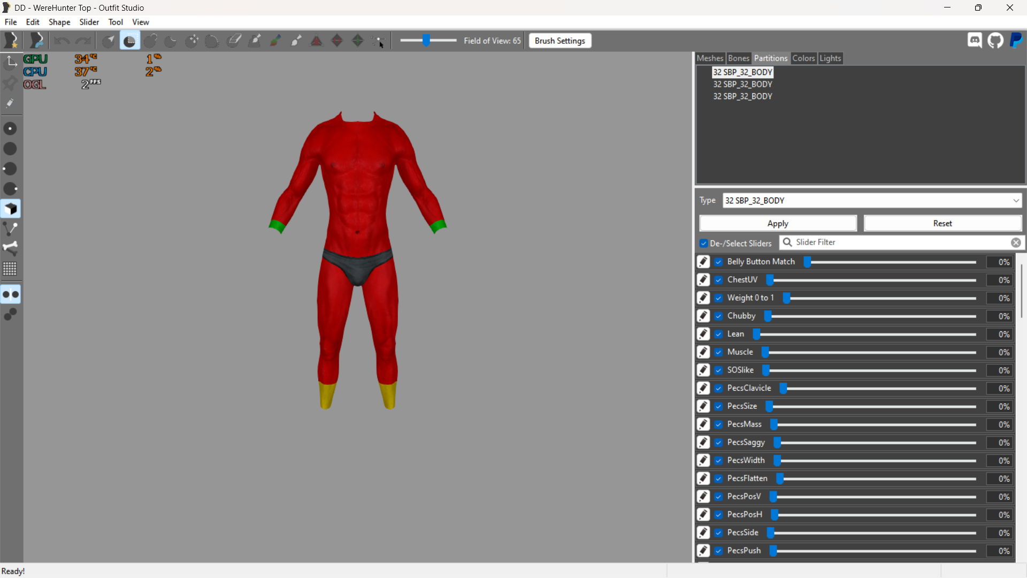Switch to the Colors tab
The image size is (1027, 578).
[803, 58]
